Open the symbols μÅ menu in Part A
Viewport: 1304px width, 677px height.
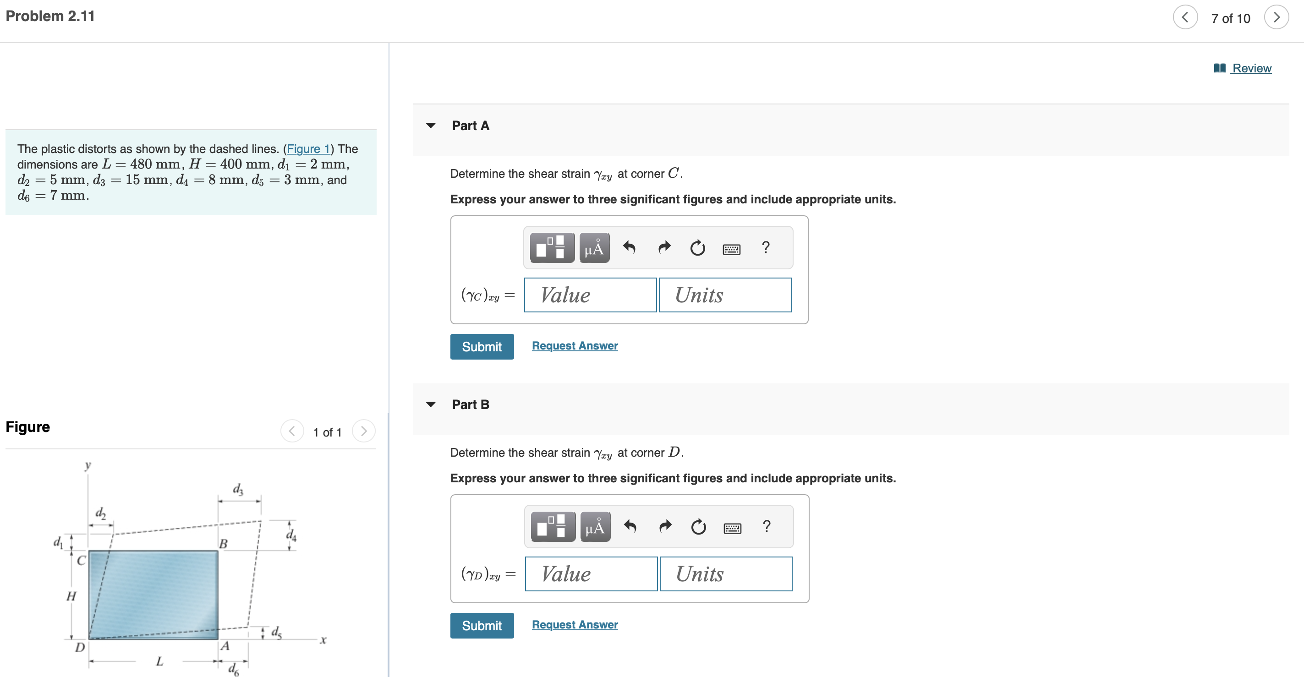pos(594,248)
